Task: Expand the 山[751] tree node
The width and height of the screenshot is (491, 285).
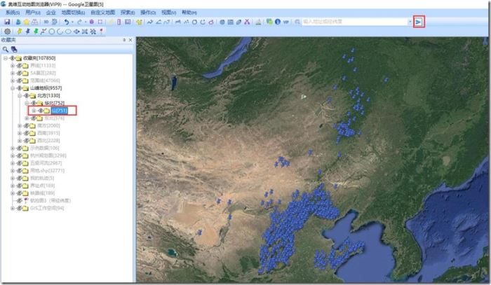Action: click(33, 111)
